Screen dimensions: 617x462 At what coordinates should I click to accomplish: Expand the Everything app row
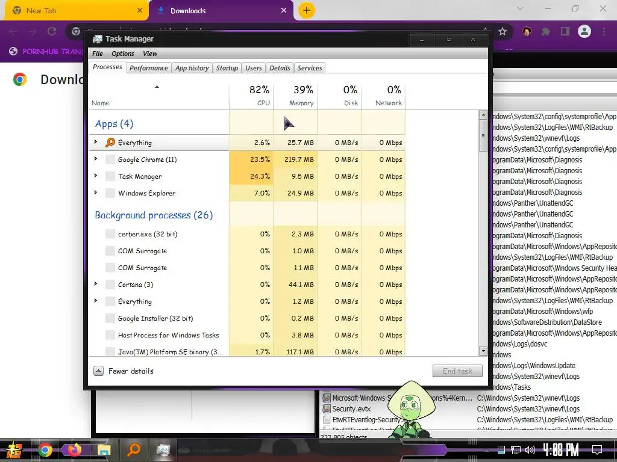pos(96,142)
